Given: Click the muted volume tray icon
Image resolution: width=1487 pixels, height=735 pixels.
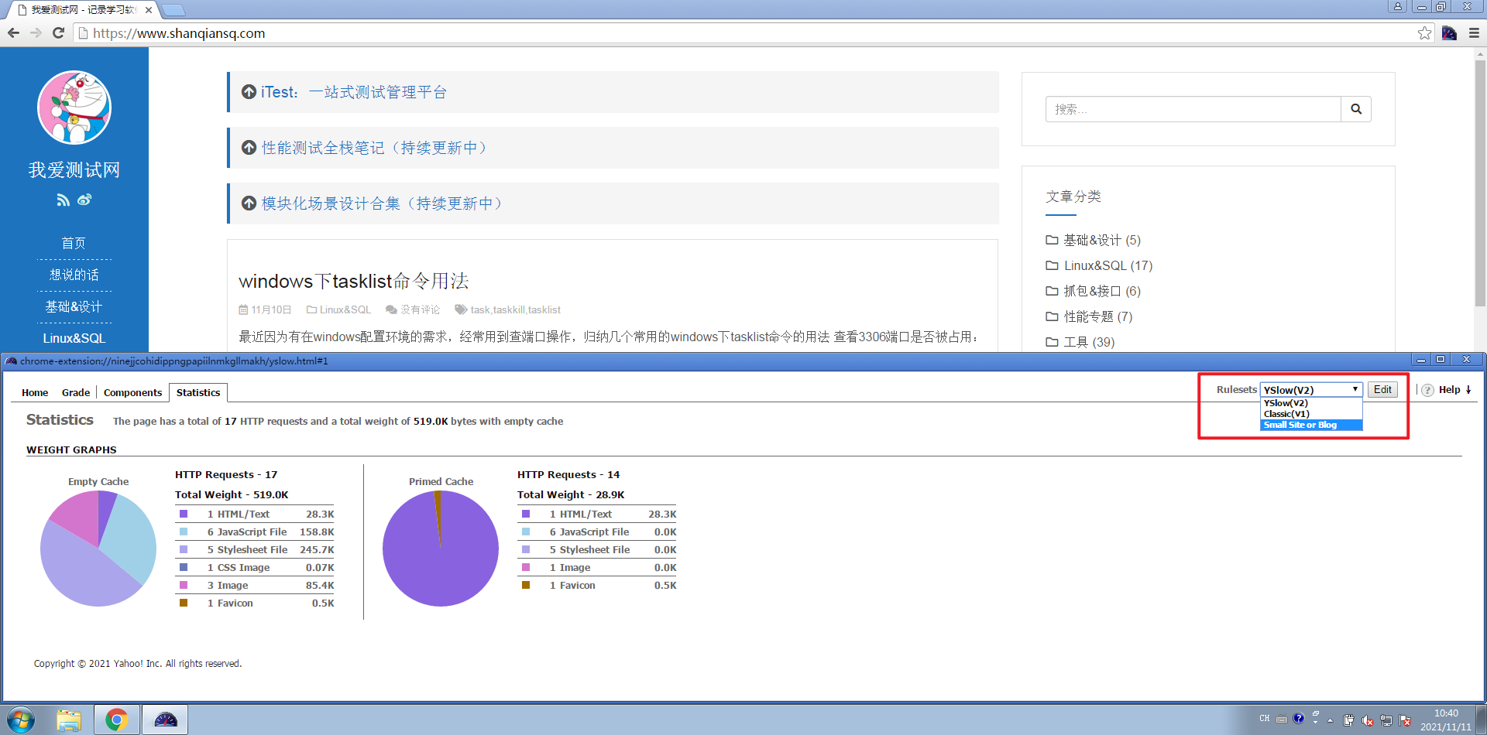Looking at the screenshot, I should coord(1367,720).
